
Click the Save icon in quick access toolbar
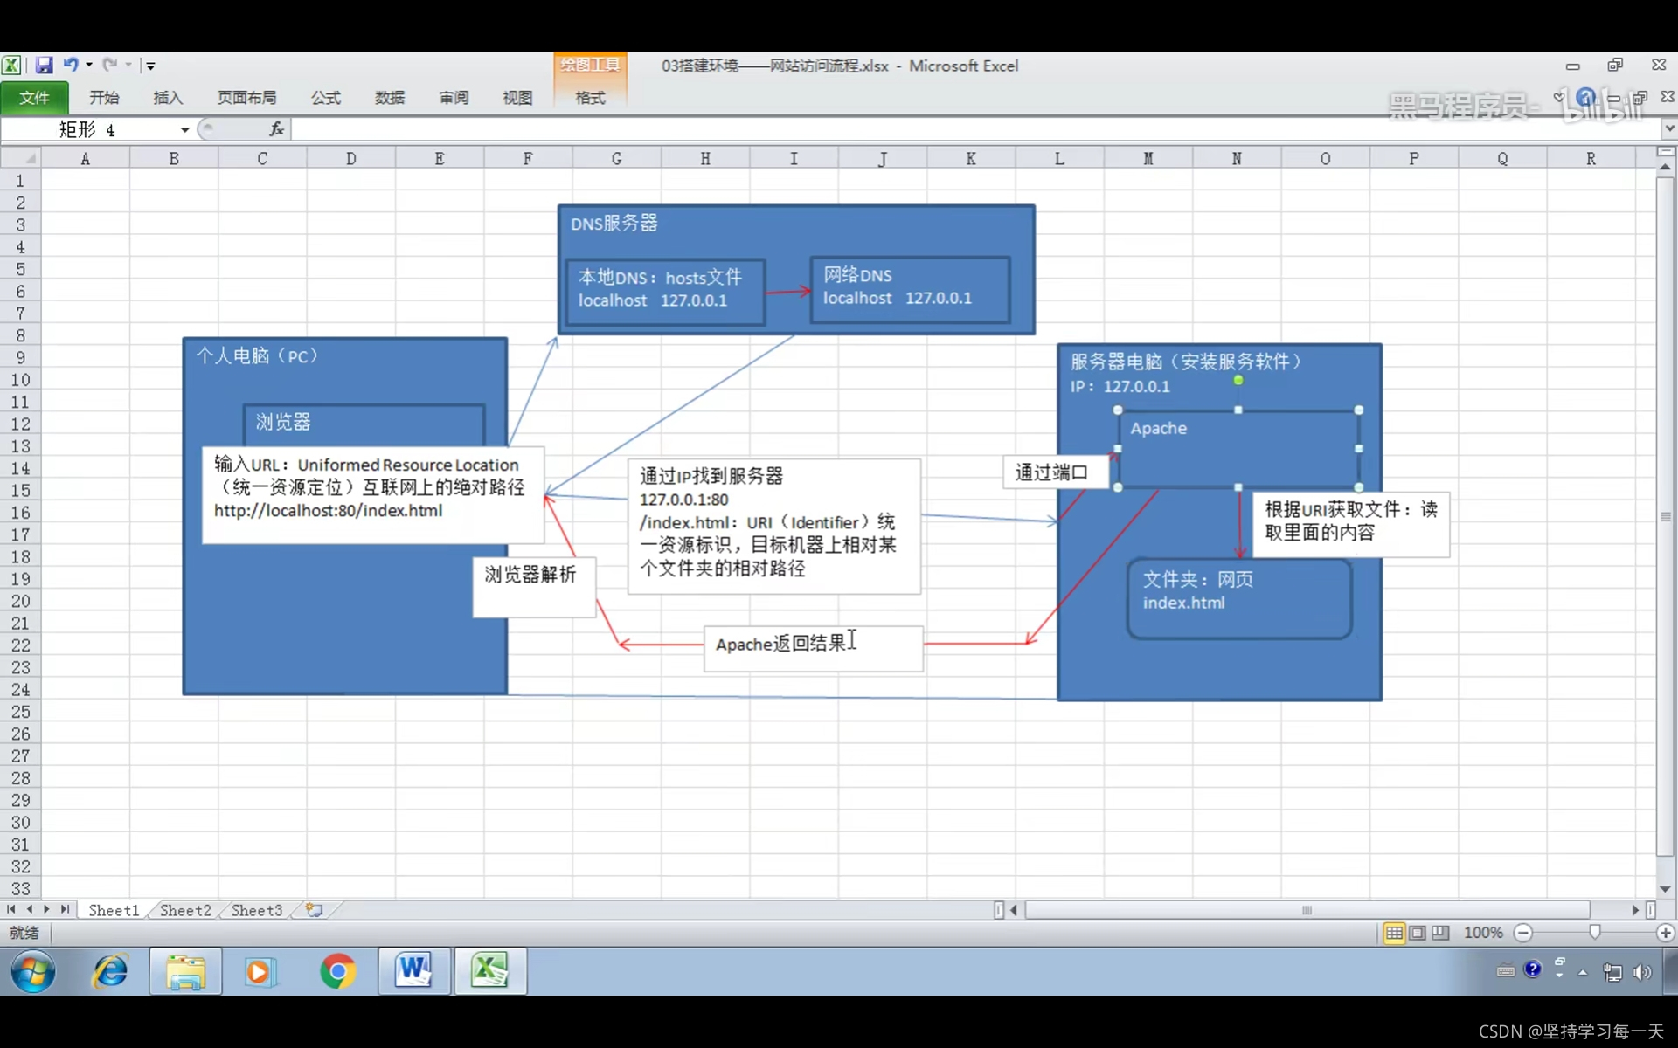44,65
